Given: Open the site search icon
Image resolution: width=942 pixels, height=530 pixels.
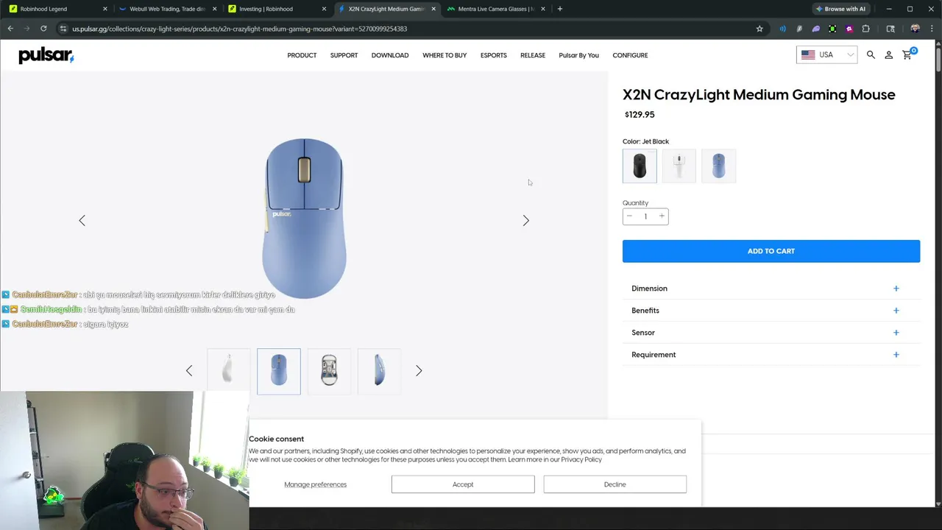Looking at the screenshot, I should pos(871,55).
